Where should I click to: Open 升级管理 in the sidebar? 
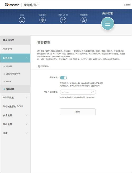tap(15, 49)
